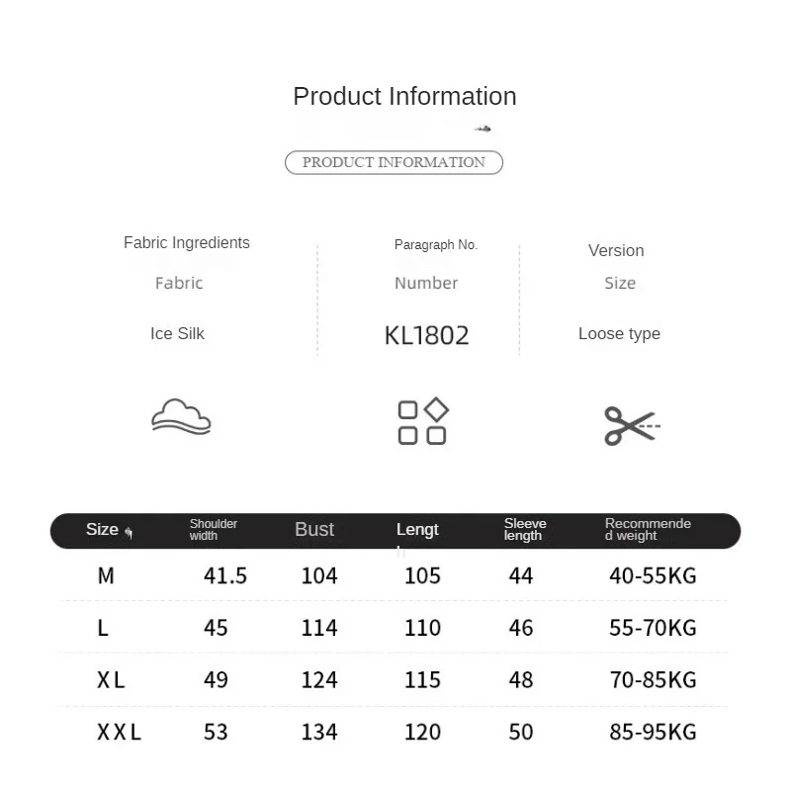
Task: Click the Loose type label
Action: pyautogui.click(x=619, y=333)
